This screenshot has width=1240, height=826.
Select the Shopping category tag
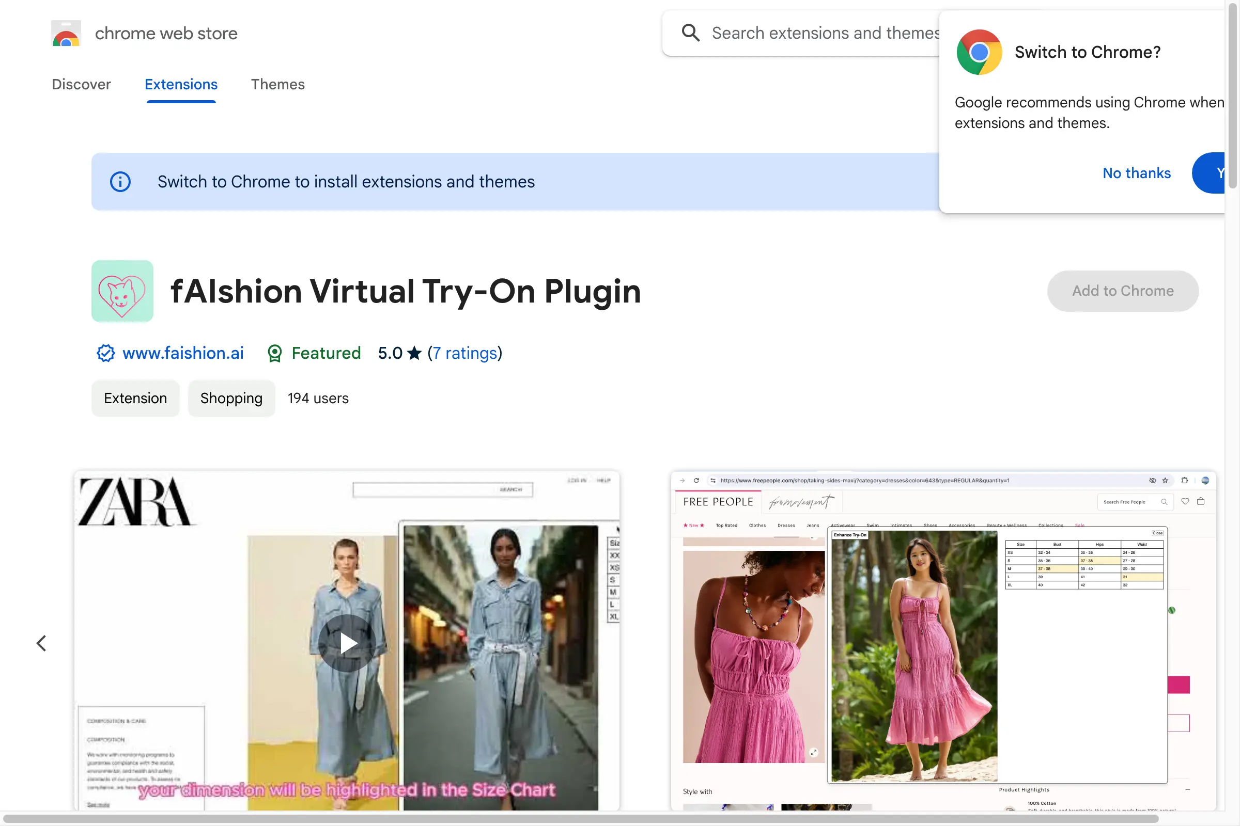231,398
